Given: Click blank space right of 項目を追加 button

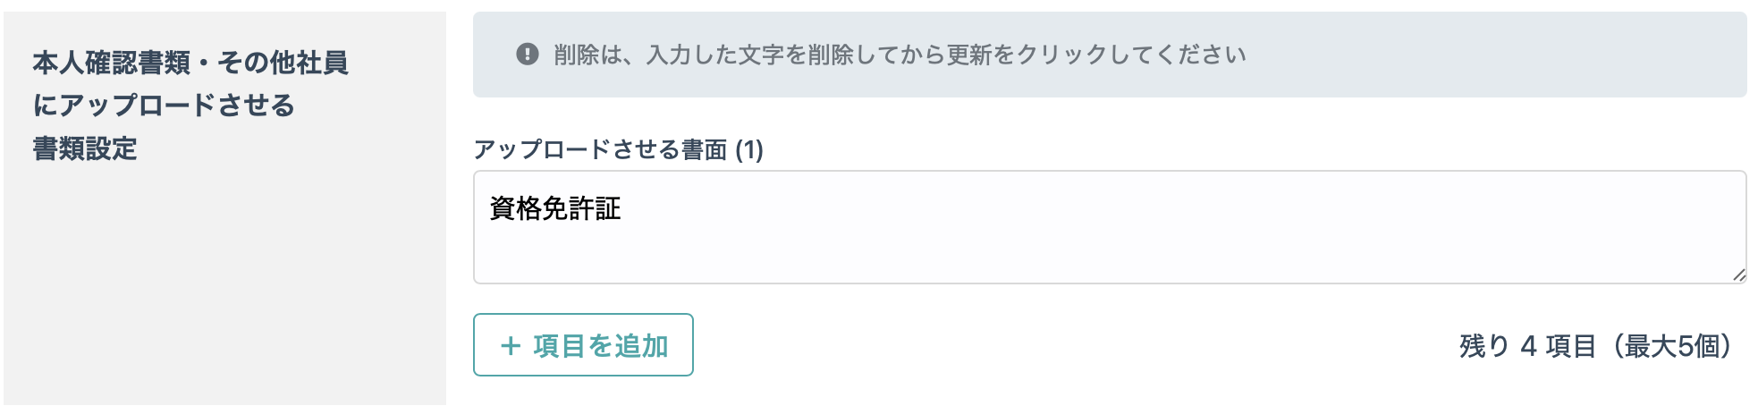Looking at the screenshot, I should click(1073, 345).
